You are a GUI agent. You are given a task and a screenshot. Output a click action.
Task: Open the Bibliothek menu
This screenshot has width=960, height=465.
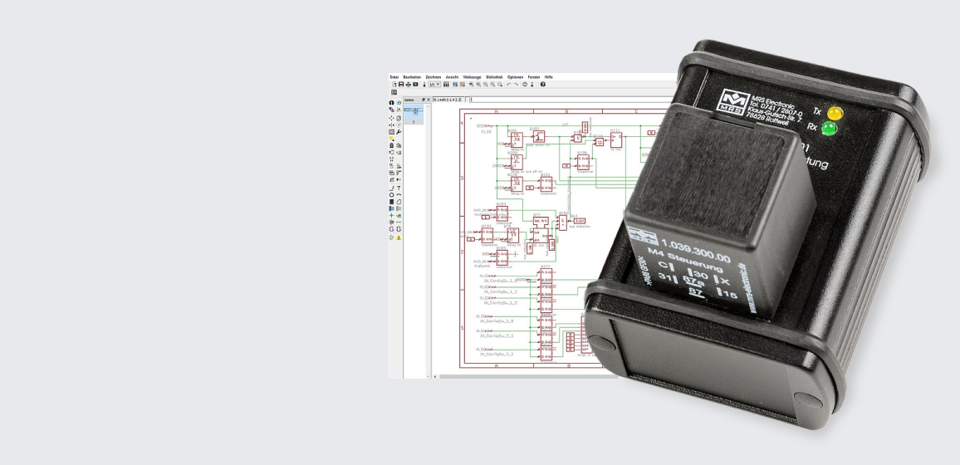coord(494,76)
